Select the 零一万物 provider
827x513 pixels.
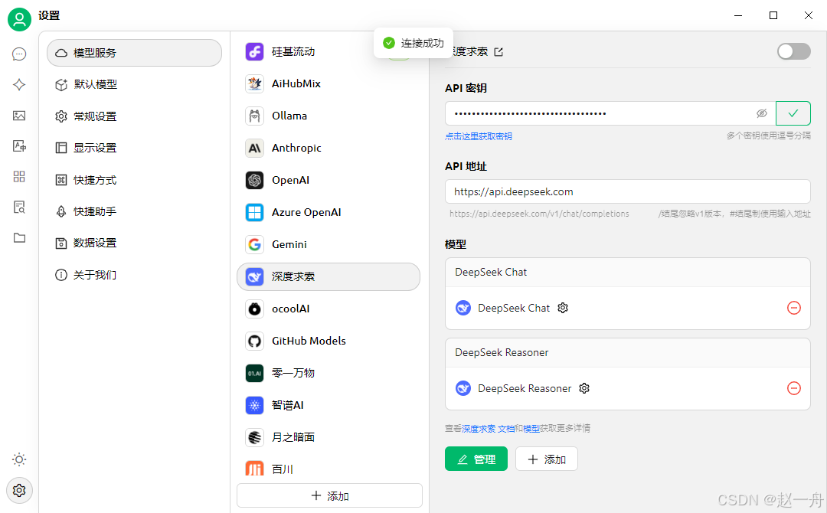[x=328, y=374]
